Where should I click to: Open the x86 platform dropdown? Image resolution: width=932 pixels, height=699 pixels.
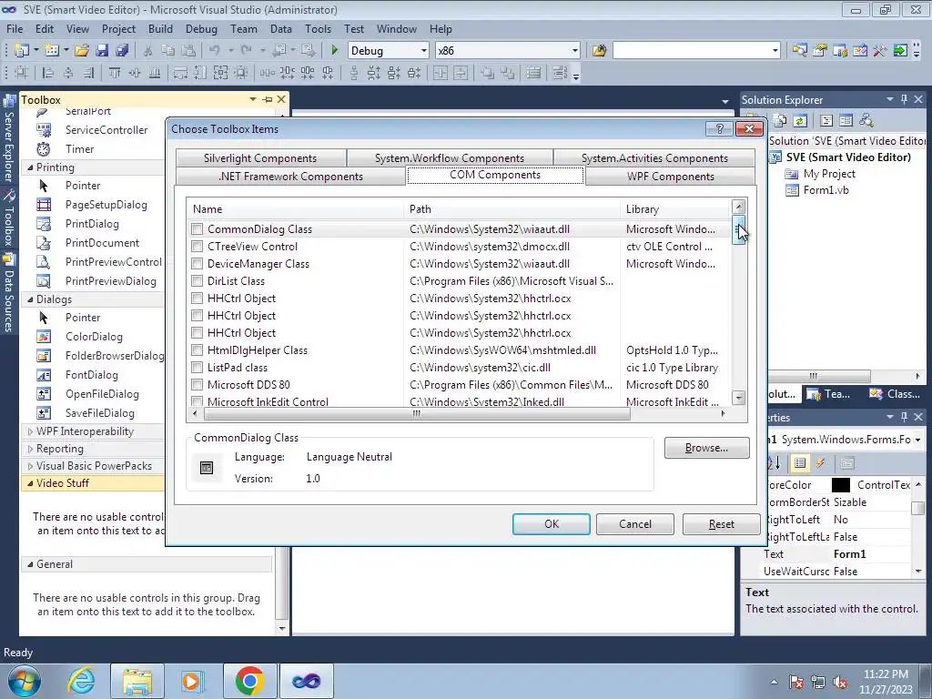[x=575, y=51]
